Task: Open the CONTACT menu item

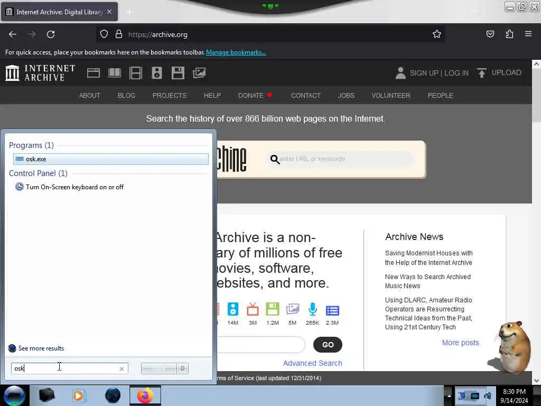Action: [306, 95]
